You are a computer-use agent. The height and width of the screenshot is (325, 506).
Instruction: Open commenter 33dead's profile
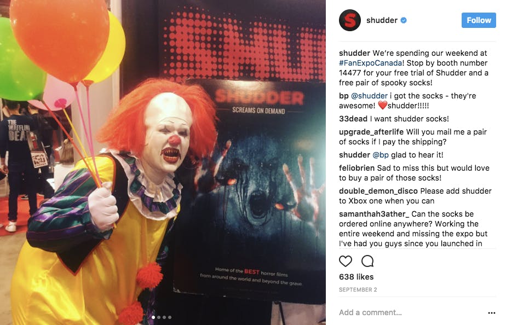click(x=353, y=119)
